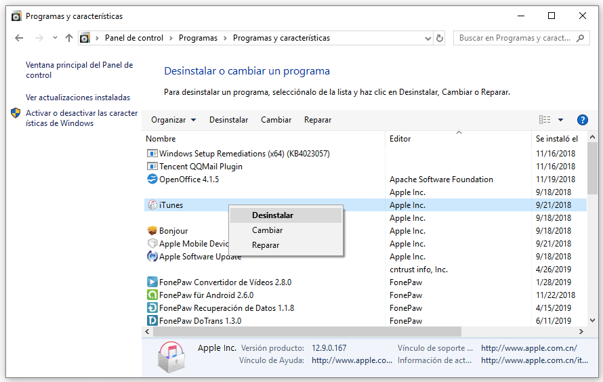603x382 pixels.
Task: Maximize the Programas y características window
Action: click(552, 16)
